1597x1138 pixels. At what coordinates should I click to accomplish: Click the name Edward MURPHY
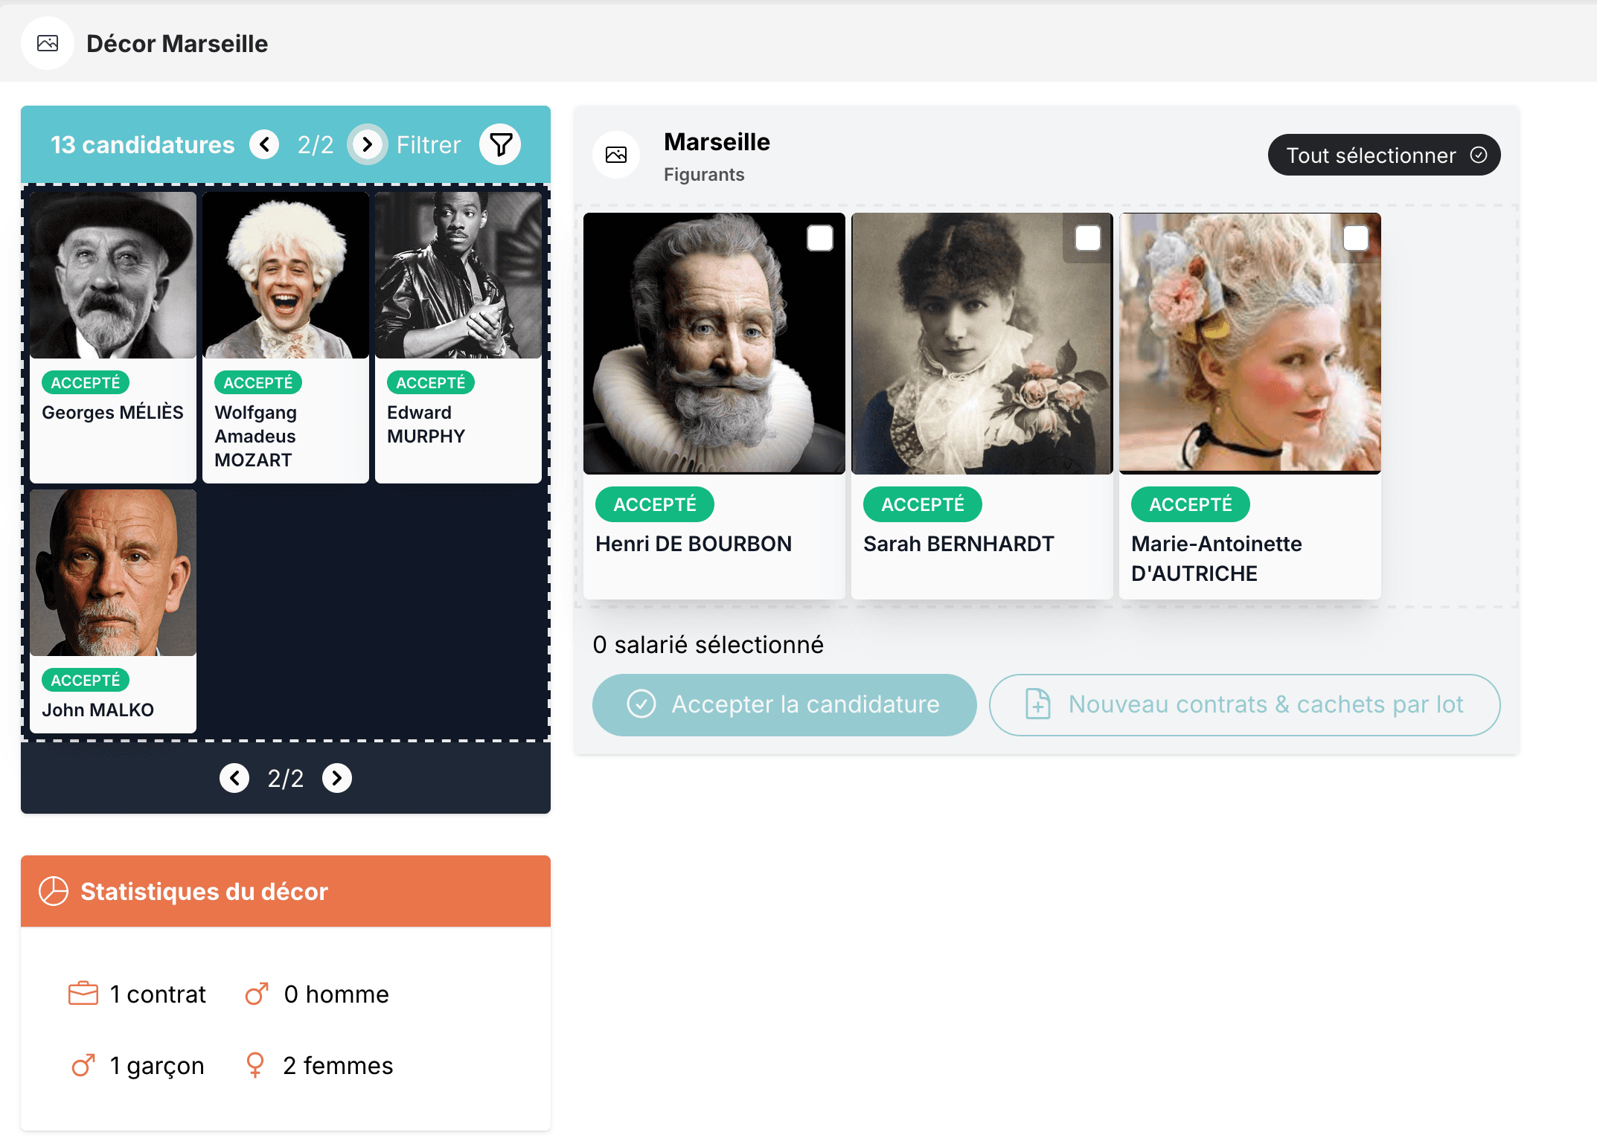coord(426,424)
